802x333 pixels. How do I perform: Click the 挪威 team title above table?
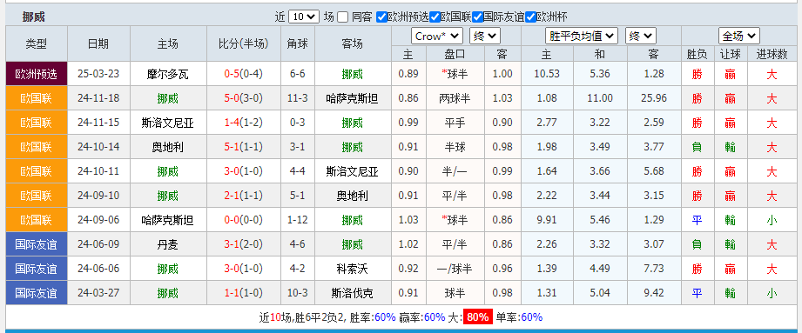34,17
